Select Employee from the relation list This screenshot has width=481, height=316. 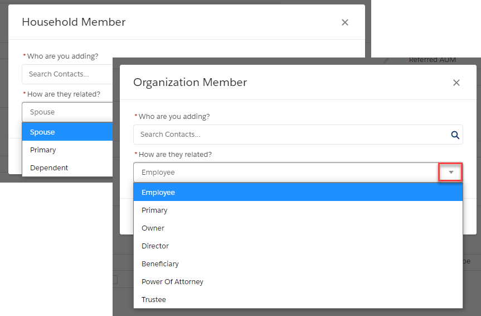click(298, 192)
